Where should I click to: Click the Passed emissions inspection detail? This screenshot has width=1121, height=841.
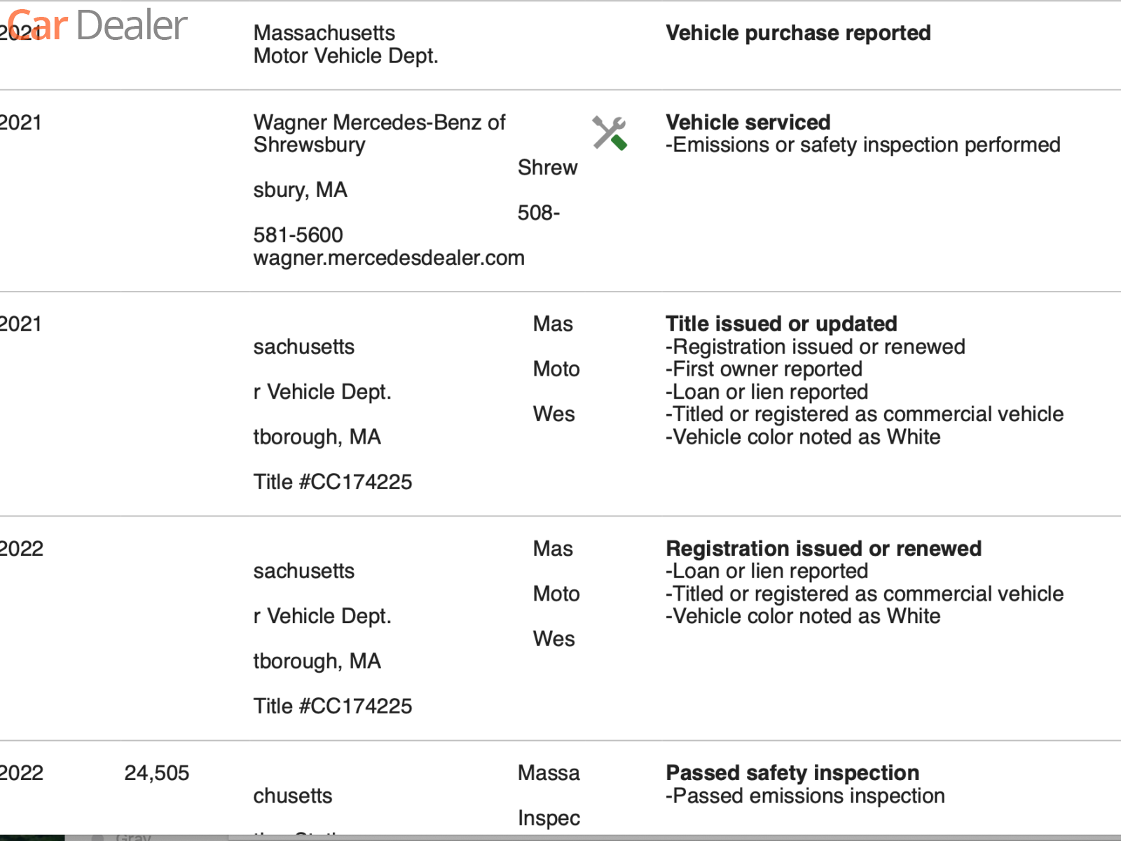pyautogui.click(x=805, y=796)
